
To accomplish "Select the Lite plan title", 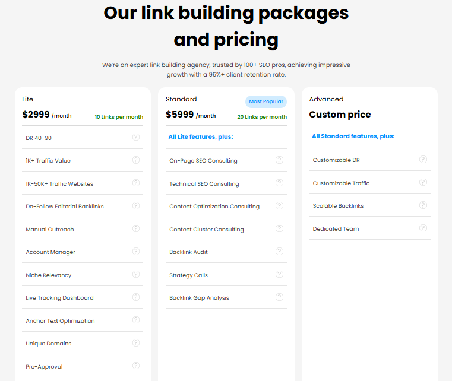I will pos(28,99).
